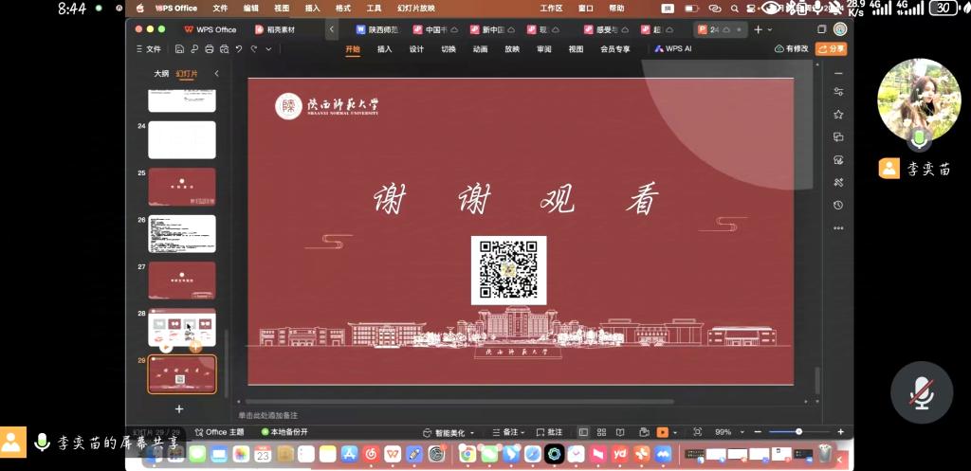Open the 99% zoom level dropdown
This screenshot has width=971, height=471.
(729, 432)
